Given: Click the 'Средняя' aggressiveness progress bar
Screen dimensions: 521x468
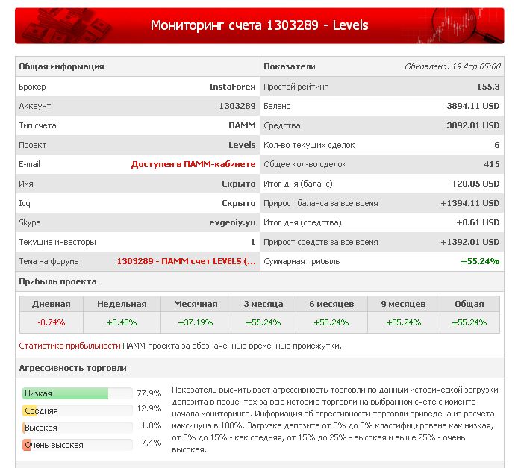Looking at the screenshot, I should pos(78,411).
